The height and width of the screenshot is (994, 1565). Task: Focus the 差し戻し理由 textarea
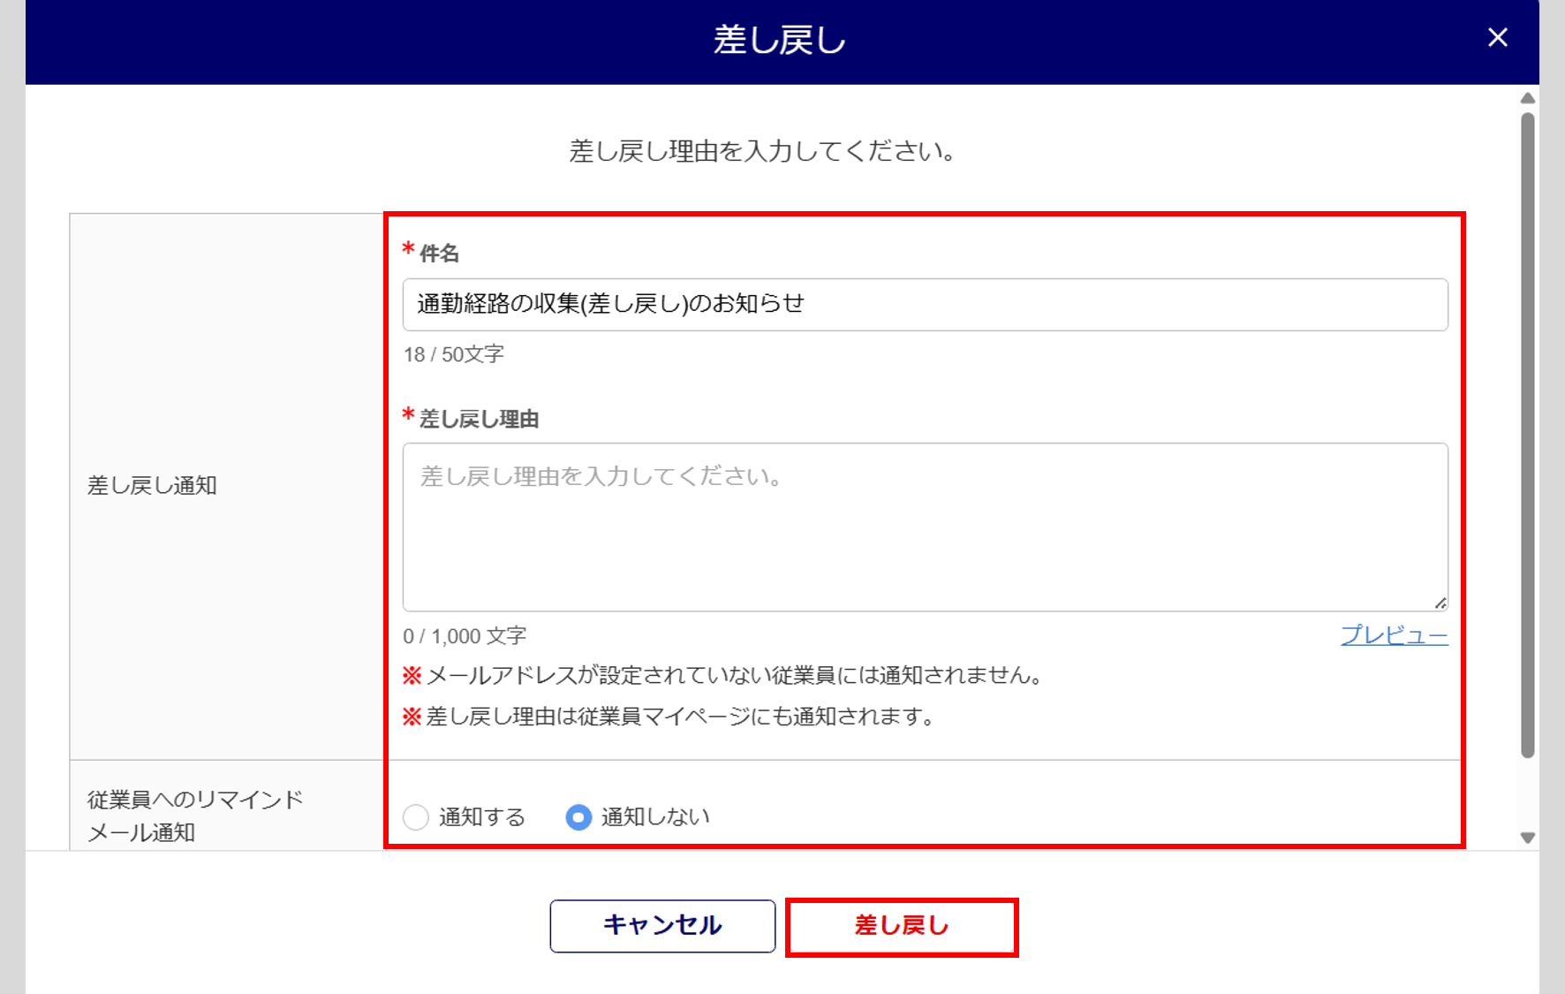coord(925,527)
